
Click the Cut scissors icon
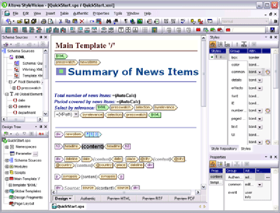coord(61,21)
